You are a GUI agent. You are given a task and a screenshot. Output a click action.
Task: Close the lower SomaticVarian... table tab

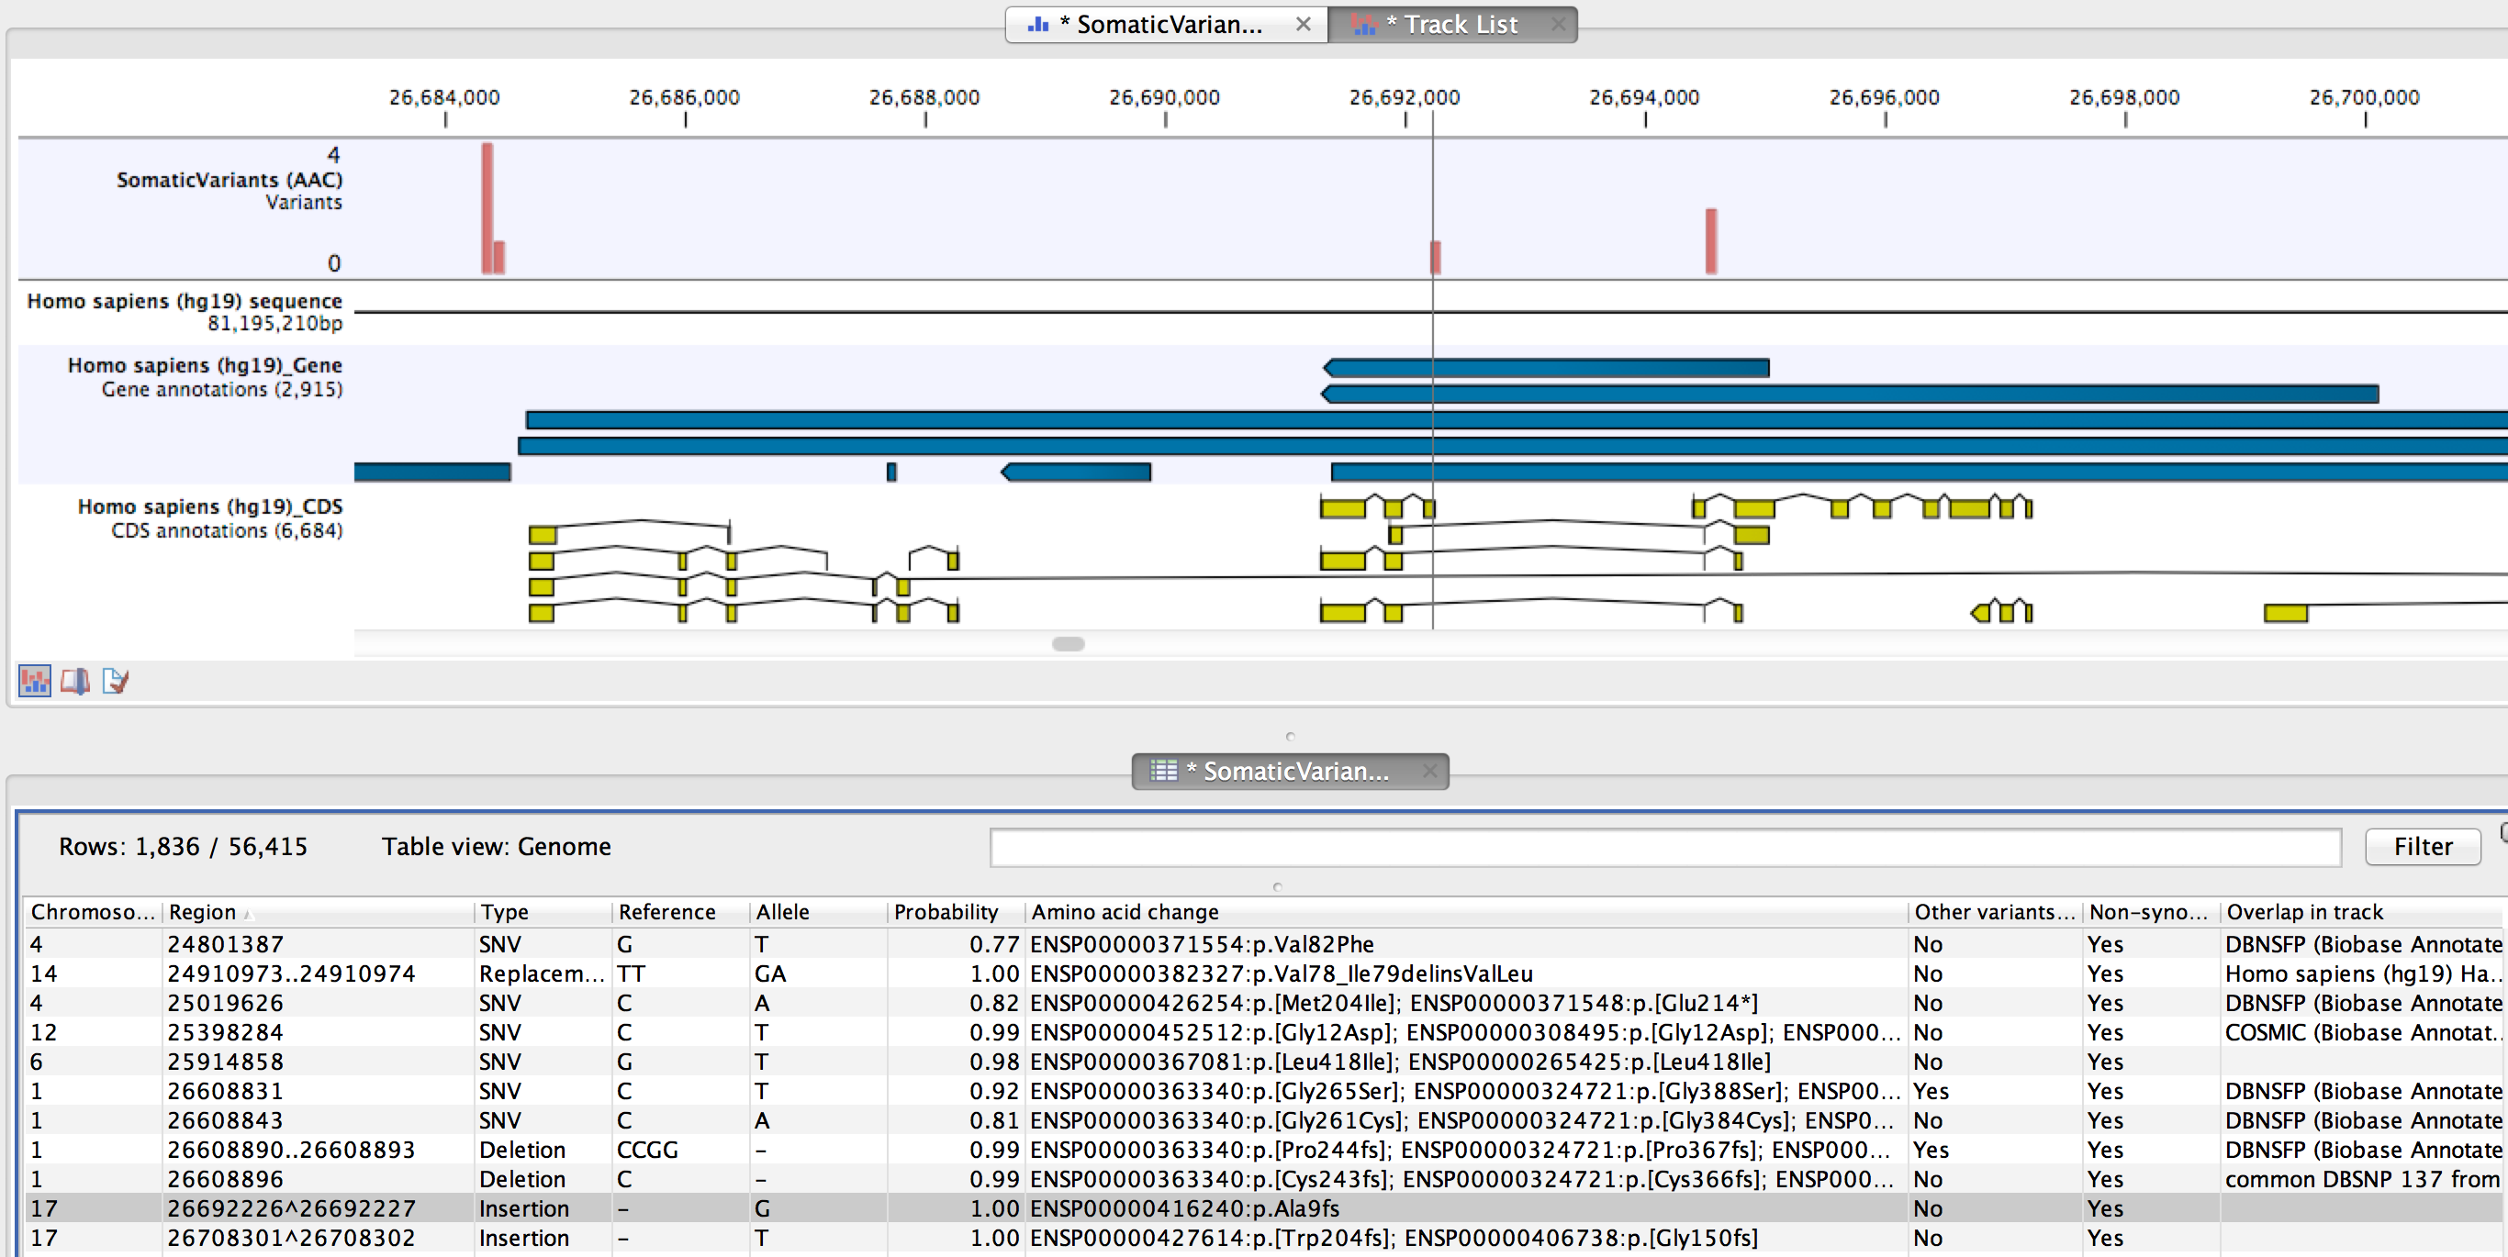tap(1429, 771)
